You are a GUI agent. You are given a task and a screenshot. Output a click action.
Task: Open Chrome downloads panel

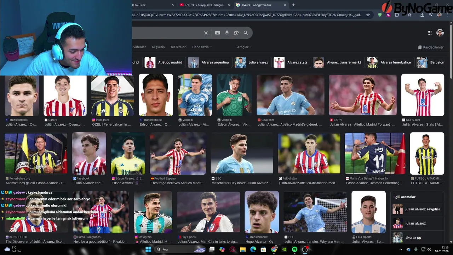[422, 15]
